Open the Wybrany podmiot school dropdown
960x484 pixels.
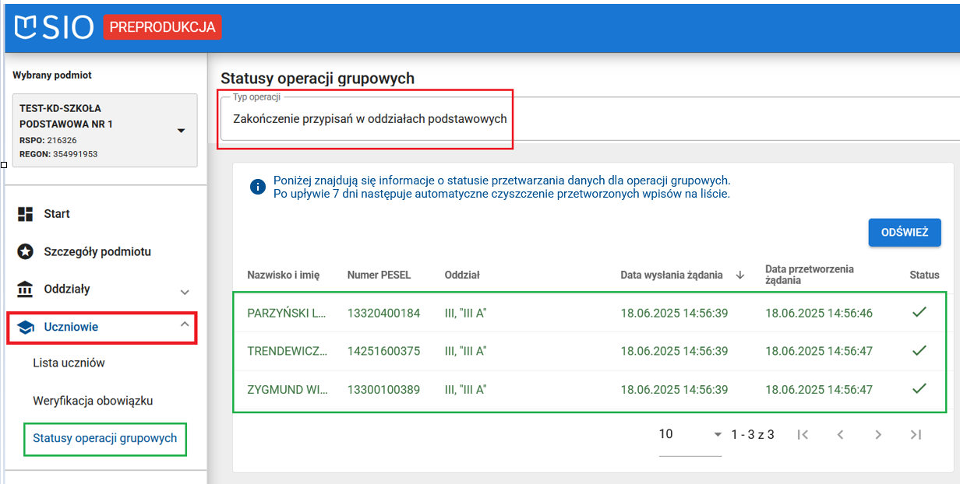click(181, 131)
